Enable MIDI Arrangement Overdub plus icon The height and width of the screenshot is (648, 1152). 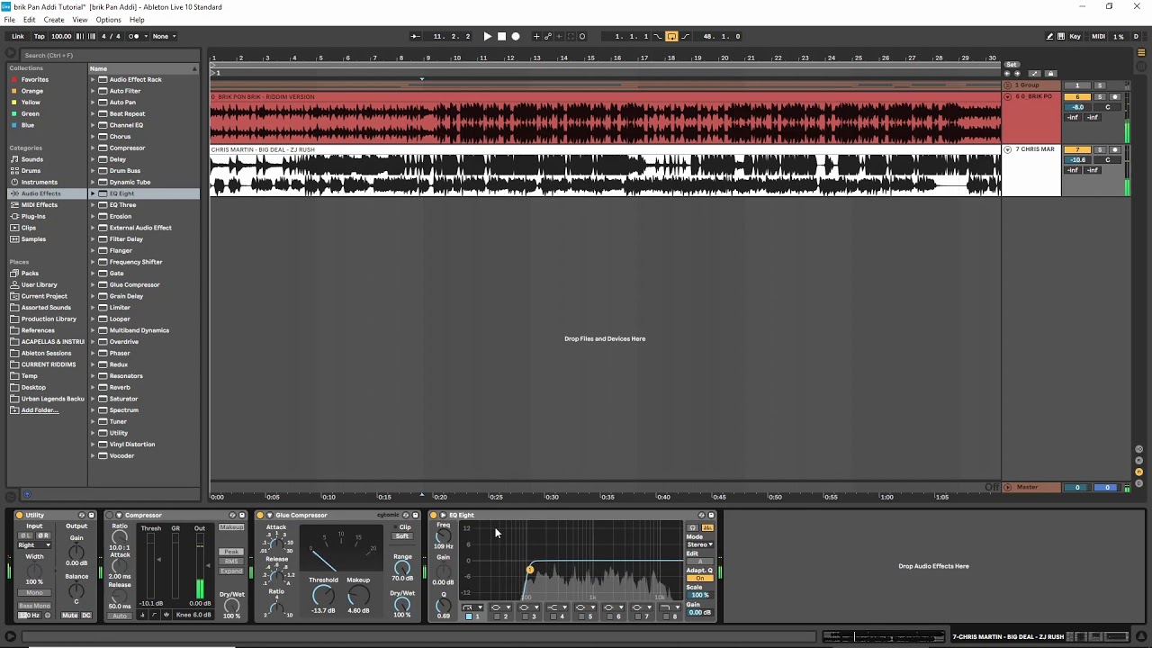[x=536, y=36]
